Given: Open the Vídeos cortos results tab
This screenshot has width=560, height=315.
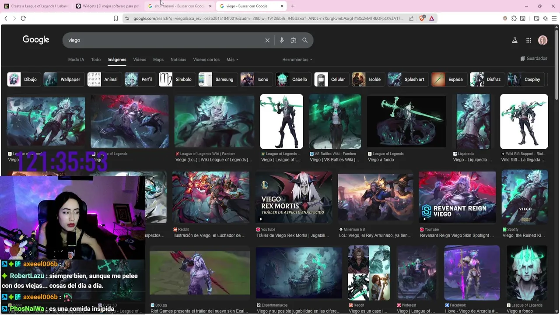Looking at the screenshot, I should click(x=206, y=59).
